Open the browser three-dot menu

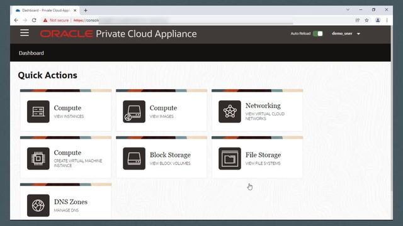pyautogui.click(x=387, y=20)
